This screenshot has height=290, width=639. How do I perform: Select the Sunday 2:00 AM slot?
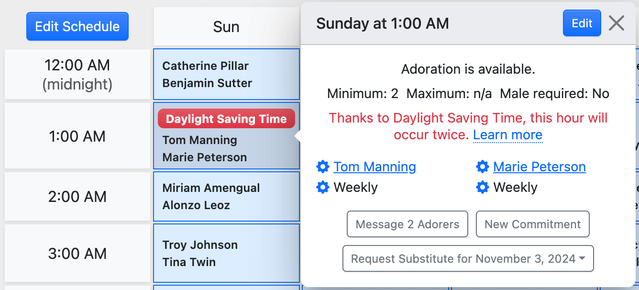(226, 197)
